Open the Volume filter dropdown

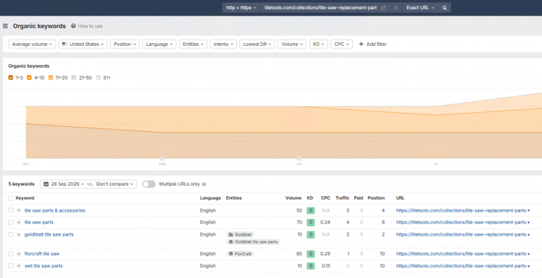click(x=291, y=44)
